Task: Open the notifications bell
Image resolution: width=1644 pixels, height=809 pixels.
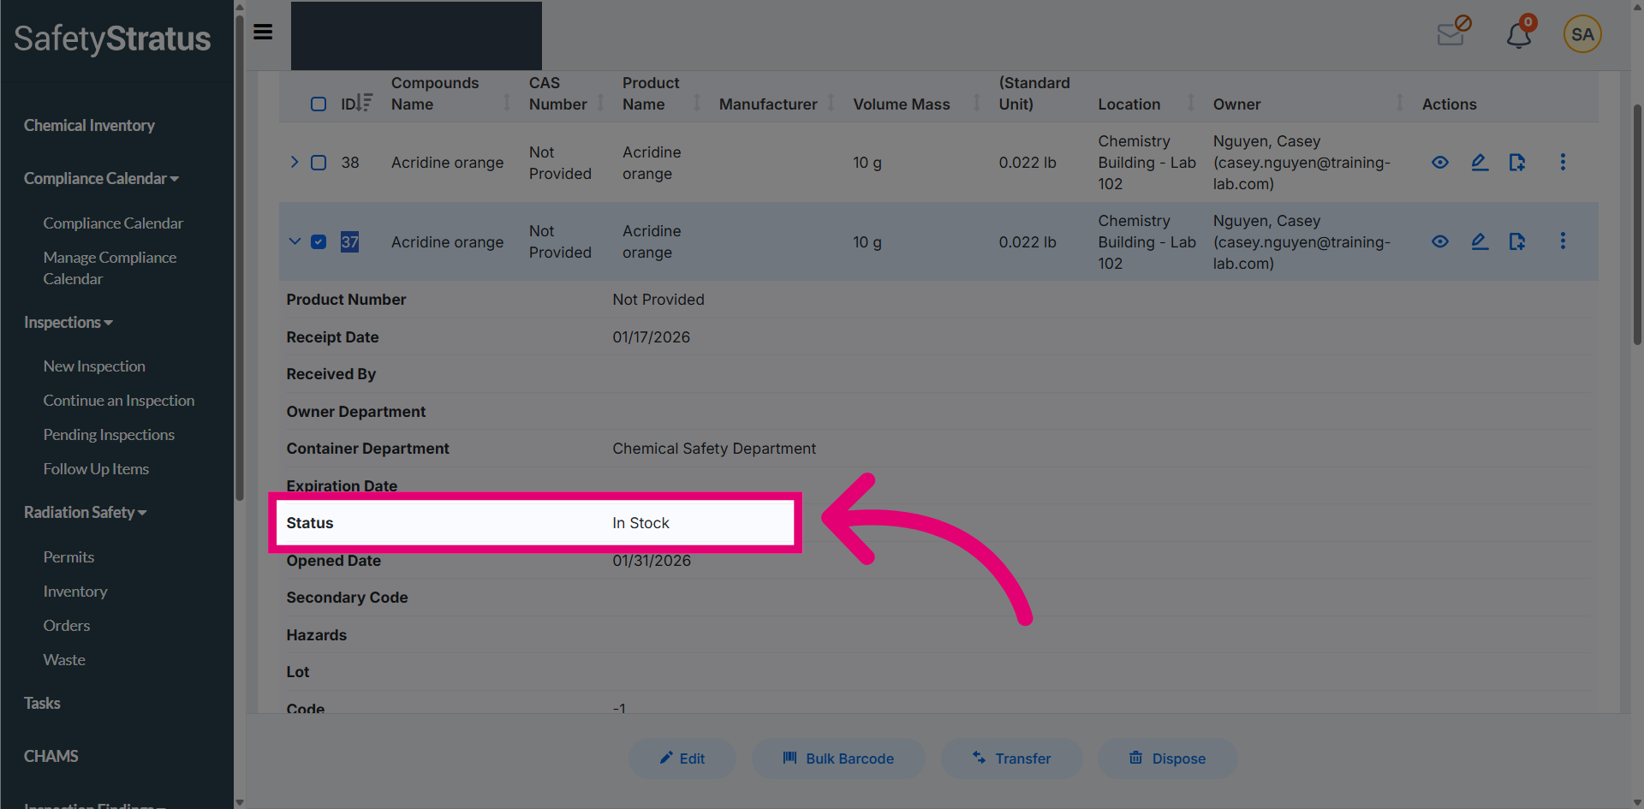Action: tap(1520, 33)
